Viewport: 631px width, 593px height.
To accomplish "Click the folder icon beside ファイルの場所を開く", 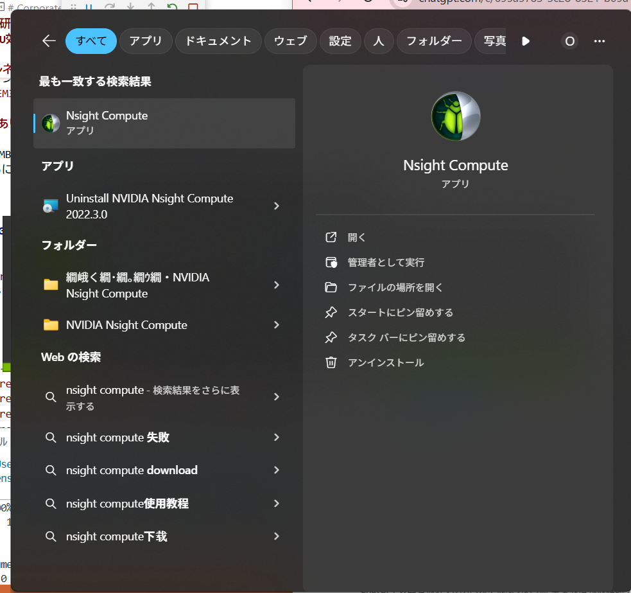I will pos(331,287).
